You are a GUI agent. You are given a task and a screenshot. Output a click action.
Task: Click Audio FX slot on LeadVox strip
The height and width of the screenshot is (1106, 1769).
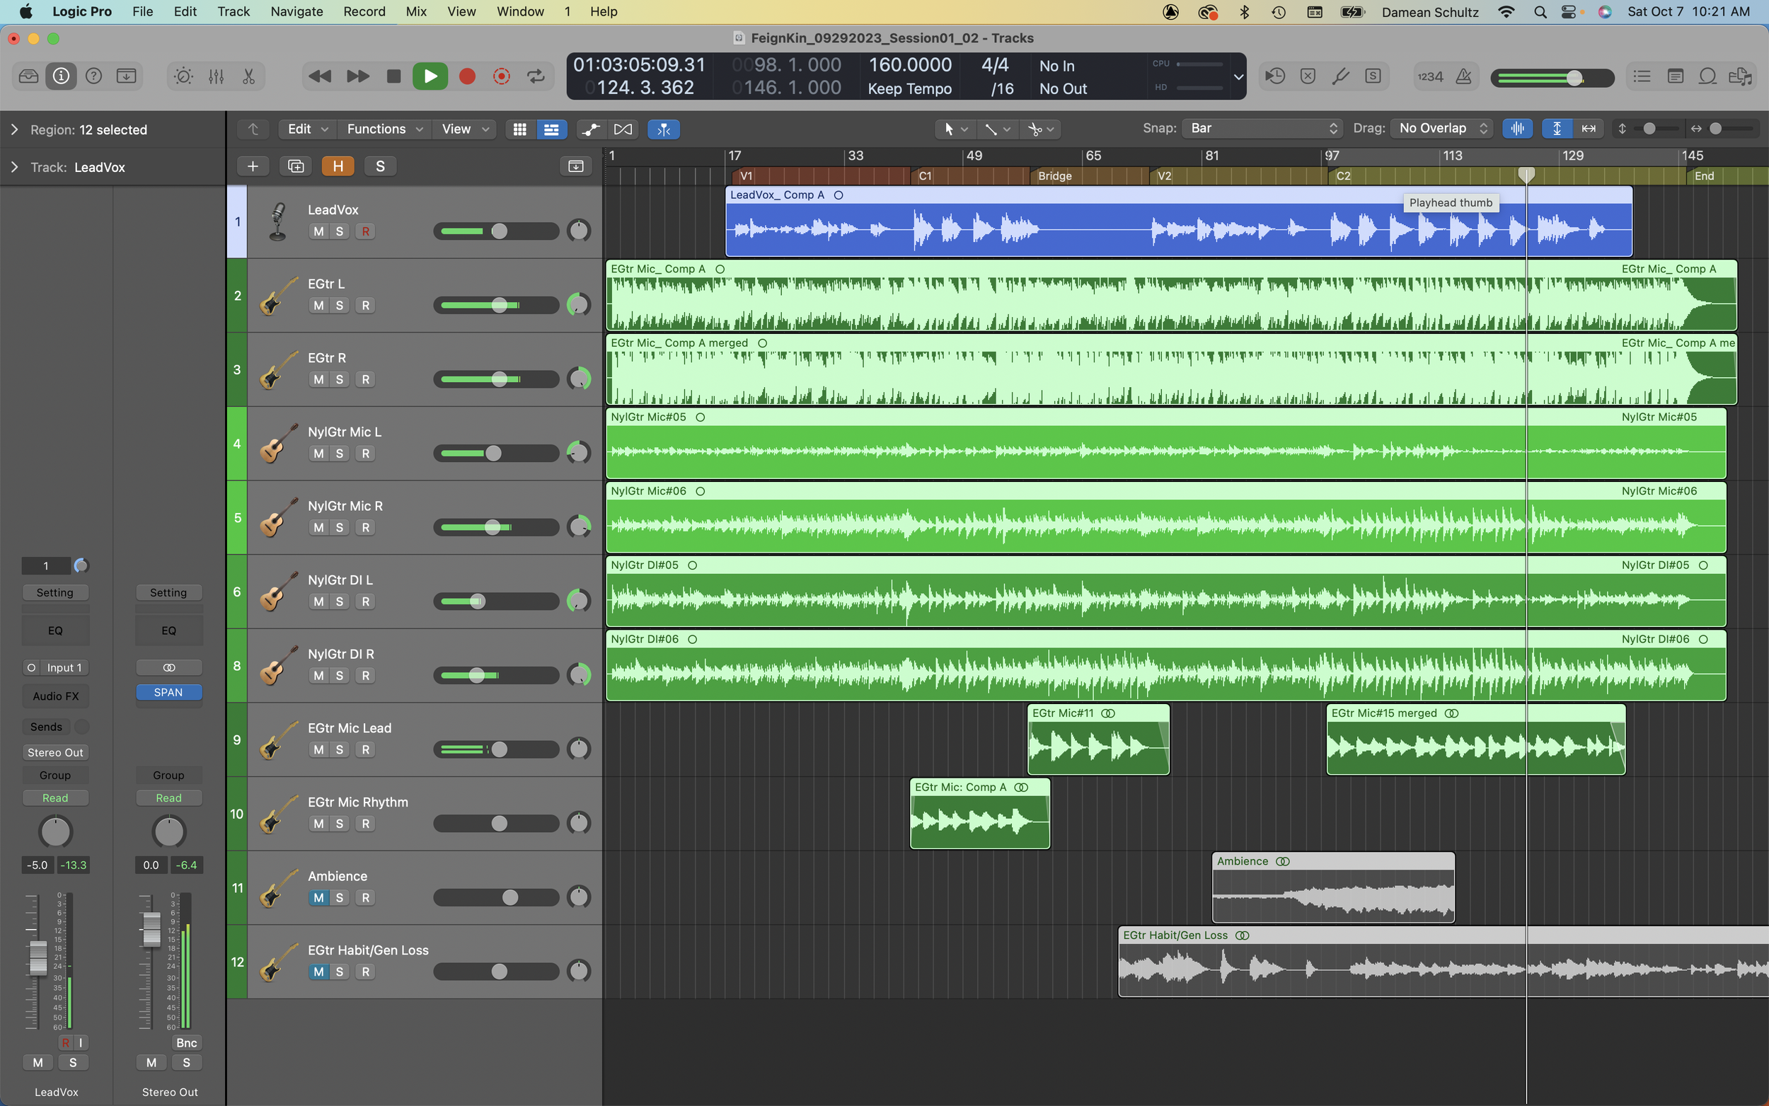point(55,696)
